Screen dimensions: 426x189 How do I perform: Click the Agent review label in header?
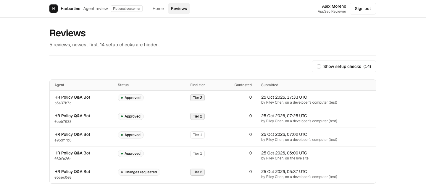(96, 9)
